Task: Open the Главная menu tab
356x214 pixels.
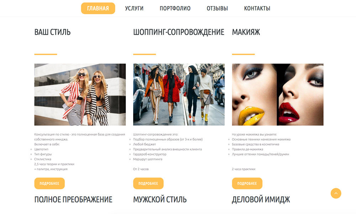Action: [x=98, y=9]
